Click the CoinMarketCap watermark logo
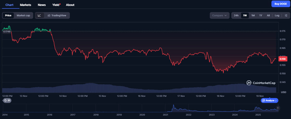The width and height of the screenshot is (291, 119). tap(261, 83)
